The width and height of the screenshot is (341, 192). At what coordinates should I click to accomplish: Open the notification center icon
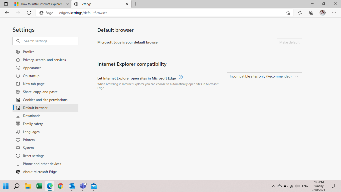[333, 186]
